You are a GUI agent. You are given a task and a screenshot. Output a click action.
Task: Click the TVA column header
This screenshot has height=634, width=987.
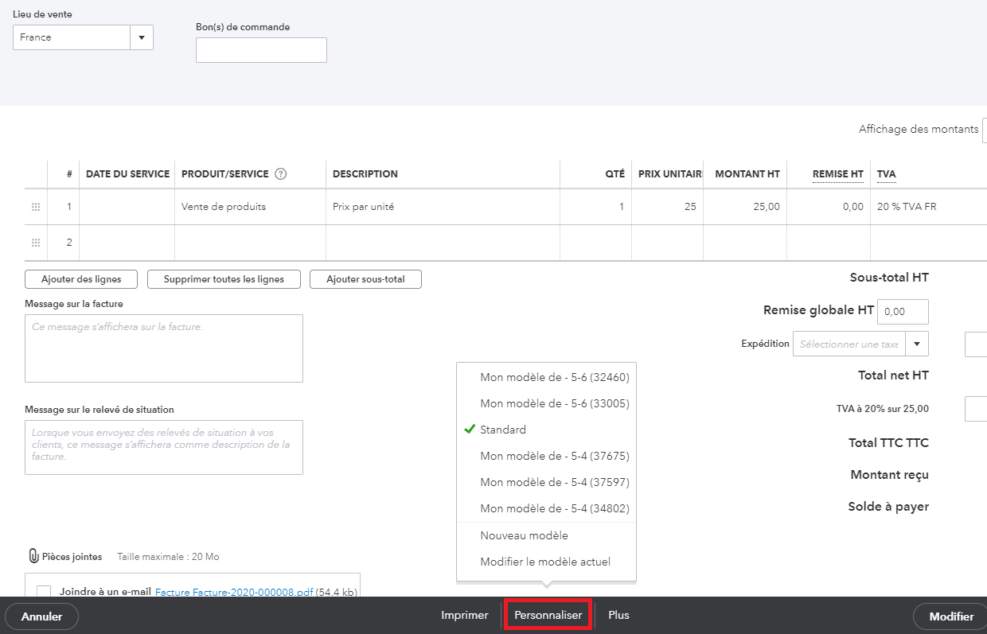[886, 174]
